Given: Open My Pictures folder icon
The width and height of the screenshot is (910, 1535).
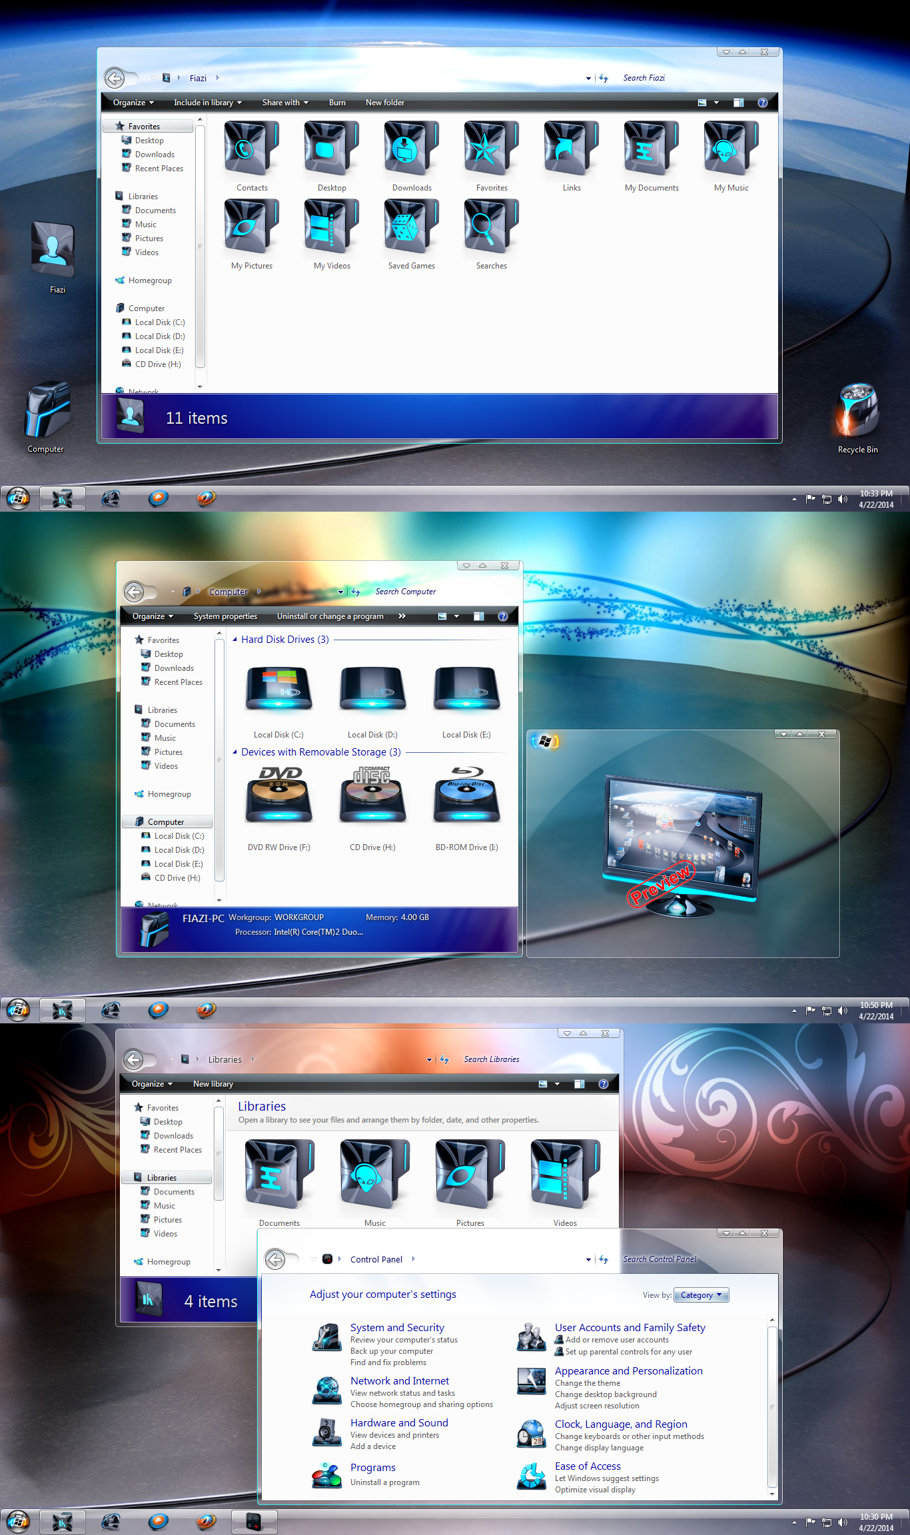Looking at the screenshot, I should click(x=252, y=227).
